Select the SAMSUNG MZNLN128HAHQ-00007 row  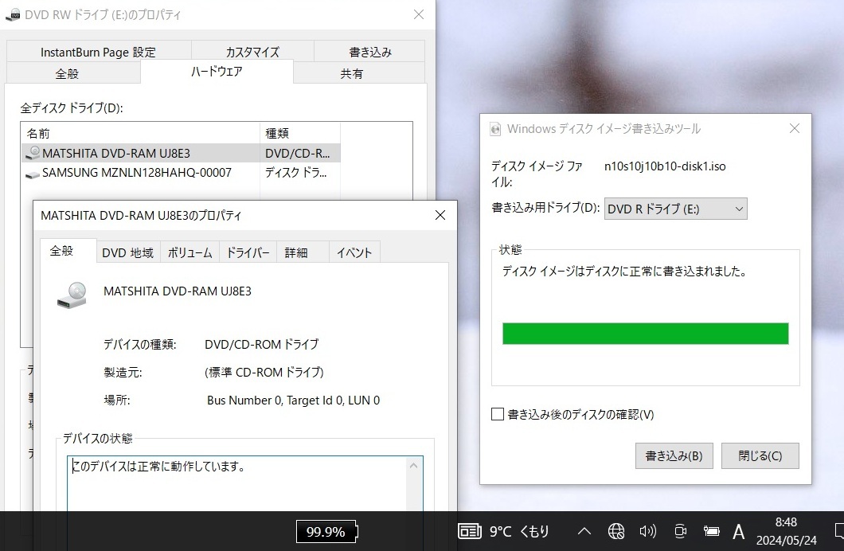pyautogui.click(x=181, y=173)
